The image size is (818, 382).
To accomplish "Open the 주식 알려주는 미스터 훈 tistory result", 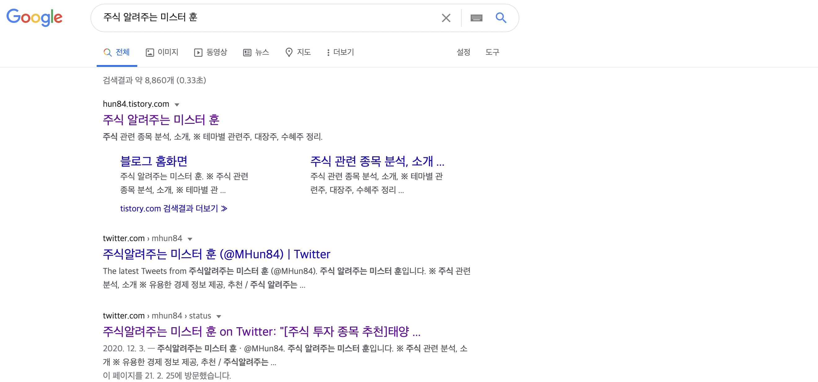I will coord(161,120).
